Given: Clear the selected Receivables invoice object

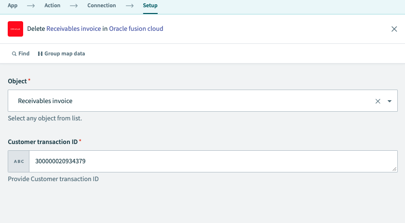Looking at the screenshot, I should (x=378, y=101).
